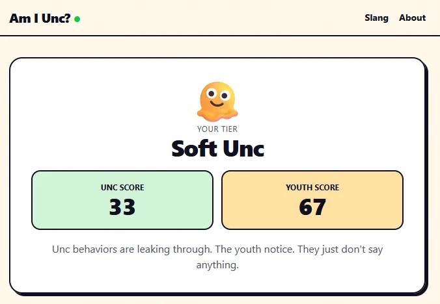Click the melted puddle base of emoji
This screenshot has height=304, width=440.
(217, 115)
